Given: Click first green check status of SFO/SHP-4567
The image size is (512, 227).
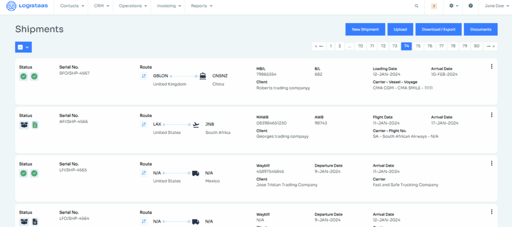Looking at the screenshot, I should 23,76.
